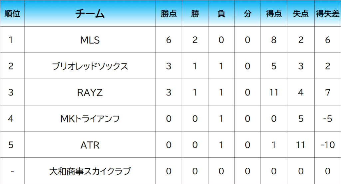341x184 pixels.
Task: Select the MKトライアンフ team cell
Action: pyautogui.click(x=90, y=119)
